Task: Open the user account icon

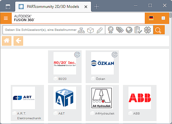Action: click(x=163, y=18)
